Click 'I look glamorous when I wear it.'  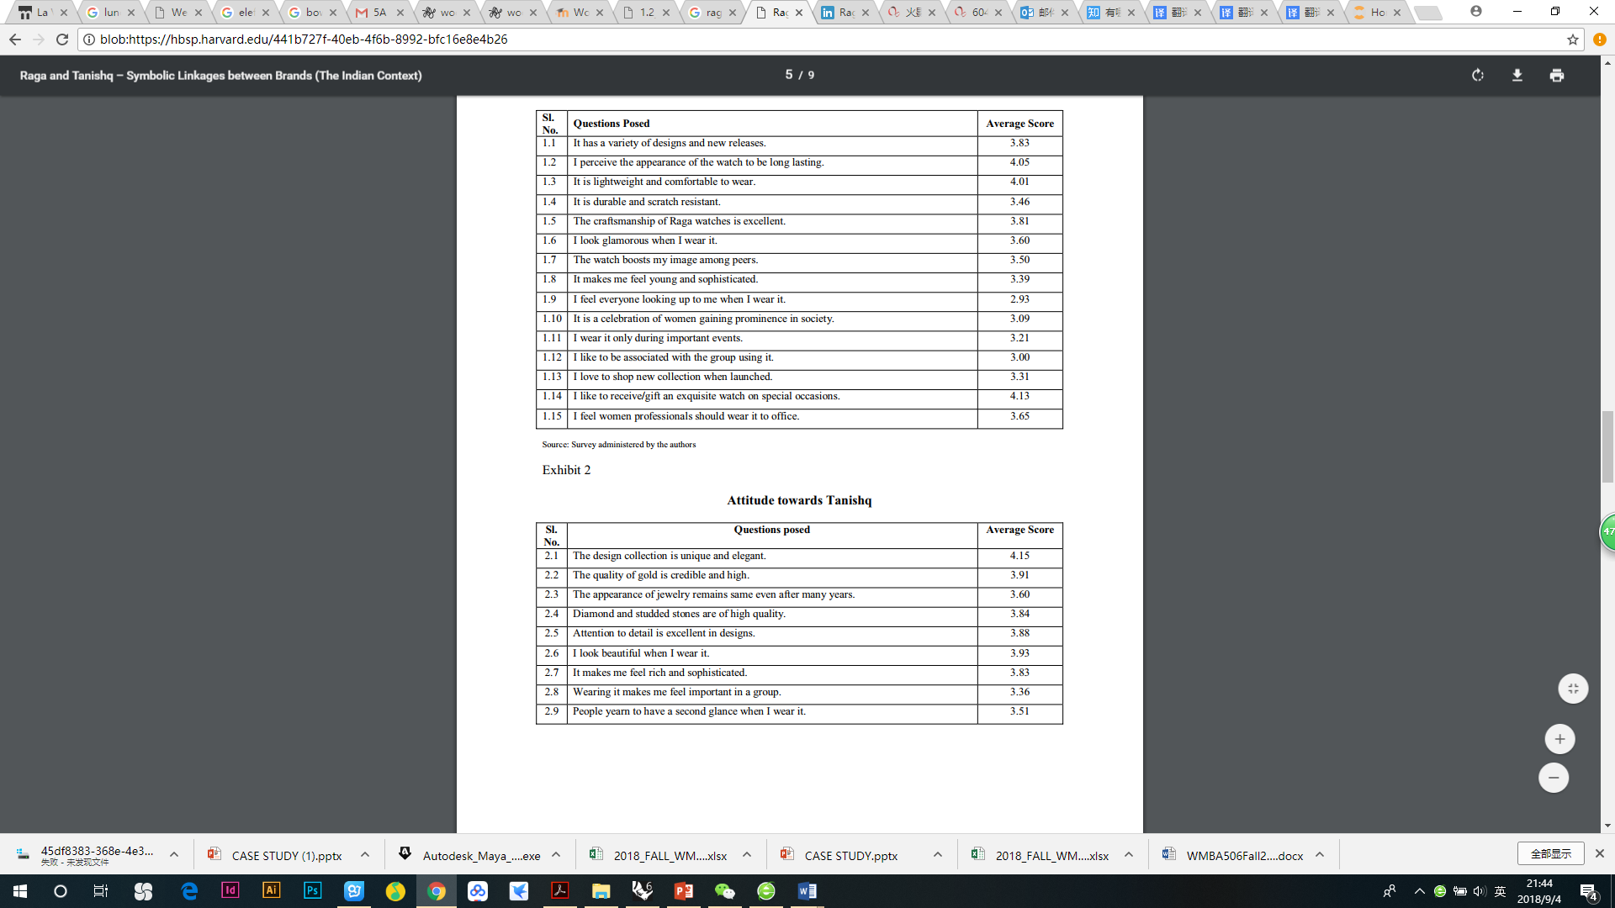coord(645,240)
